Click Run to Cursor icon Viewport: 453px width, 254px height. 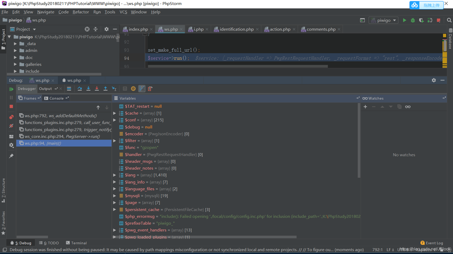(114, 89)
